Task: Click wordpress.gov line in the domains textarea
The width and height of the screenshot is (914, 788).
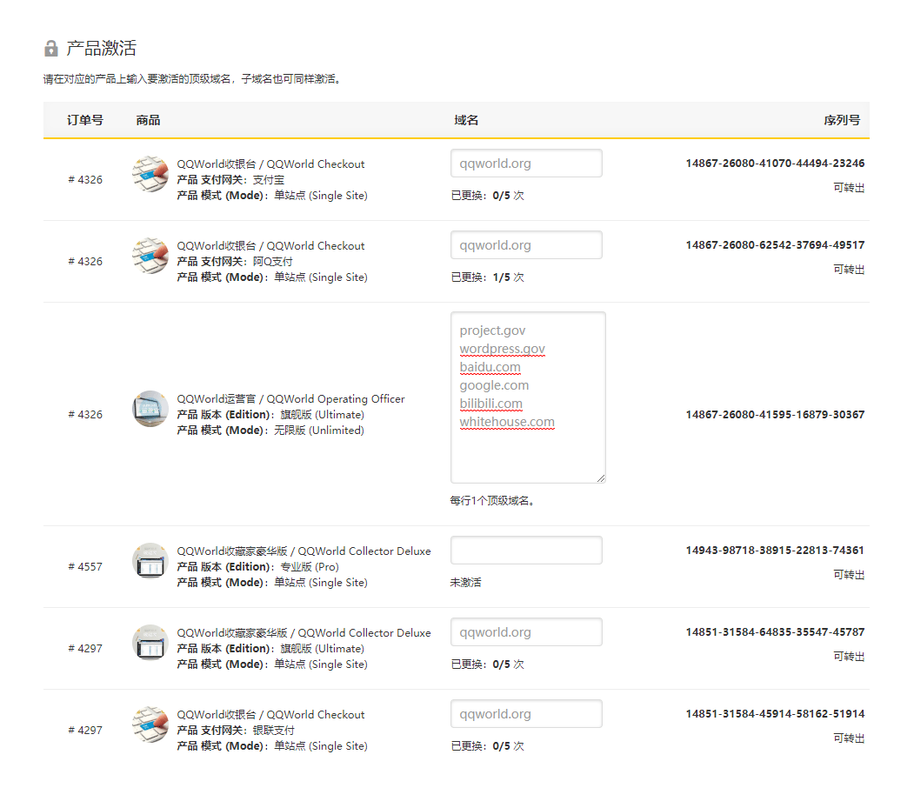Action: point(503,349)
